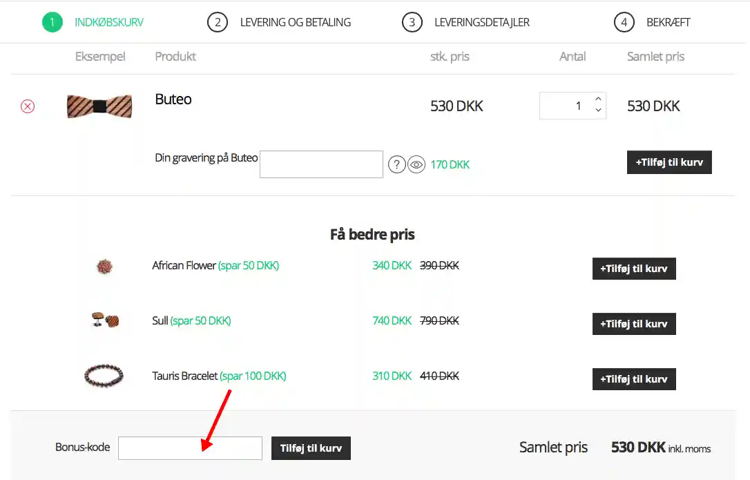The height and width of the screenshot is (480, 750).
Task: Decrease Buteo quantity with down arrow
Action: point(598,111)
